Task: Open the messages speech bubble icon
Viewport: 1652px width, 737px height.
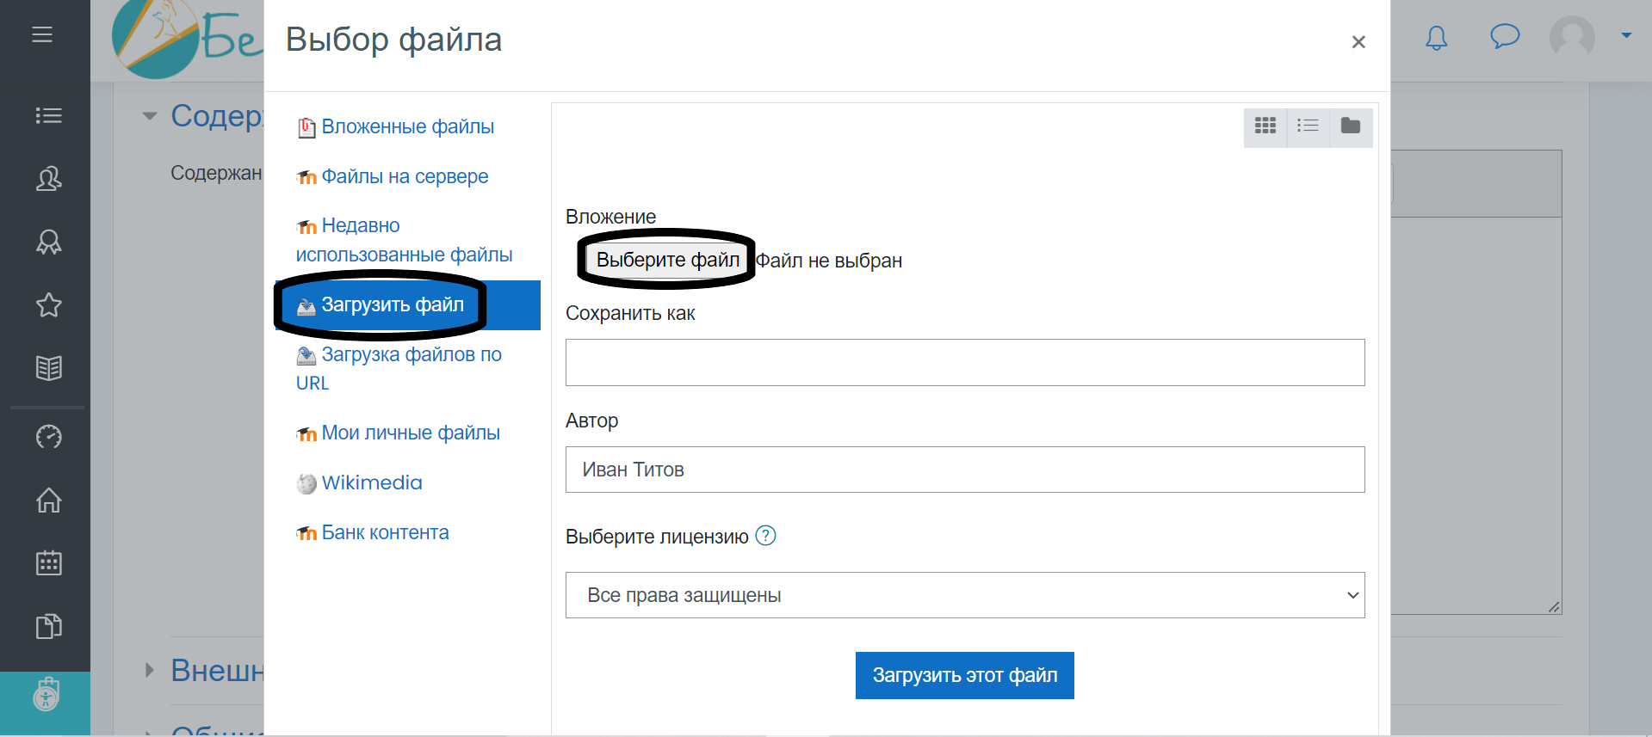Action: 1504,36
